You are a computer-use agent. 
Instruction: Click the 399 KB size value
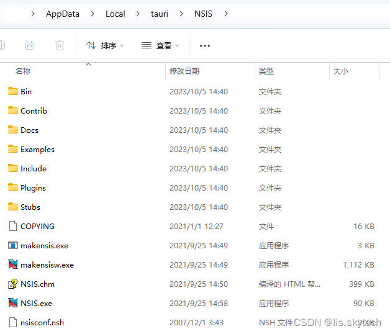tap(361, 284)
